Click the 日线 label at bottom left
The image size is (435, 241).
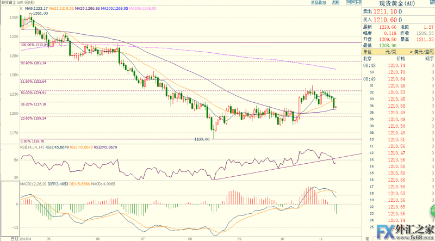(6, 238)
